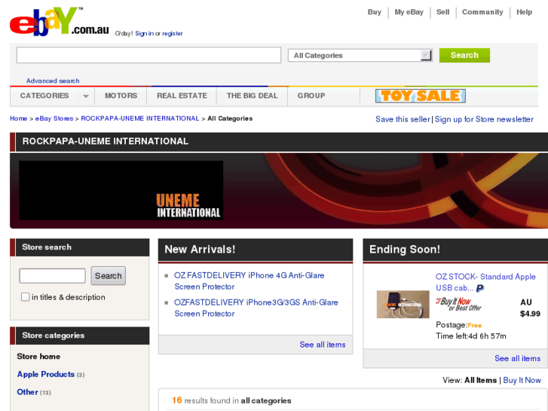The height and width of the screenshot is (411, 548).
Task: Open My eBay from top menu
Action: [x=409, y=12]
